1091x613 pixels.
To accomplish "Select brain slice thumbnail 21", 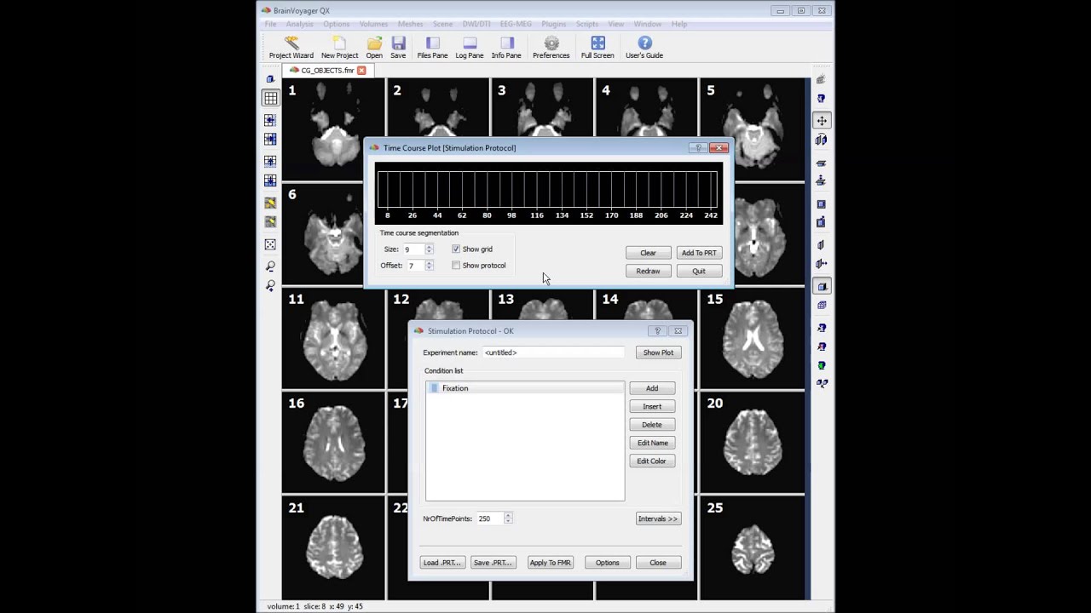I will point(333,548).
